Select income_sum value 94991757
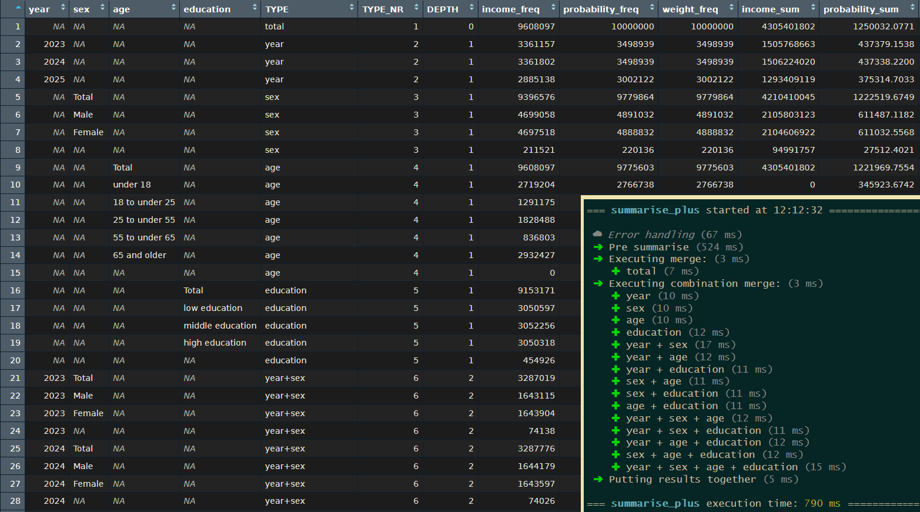The image size is (920, 512). click(794, 150)
